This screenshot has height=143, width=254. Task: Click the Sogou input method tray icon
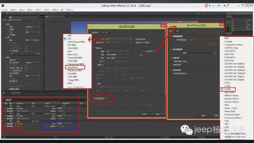[x=206, y=6]
